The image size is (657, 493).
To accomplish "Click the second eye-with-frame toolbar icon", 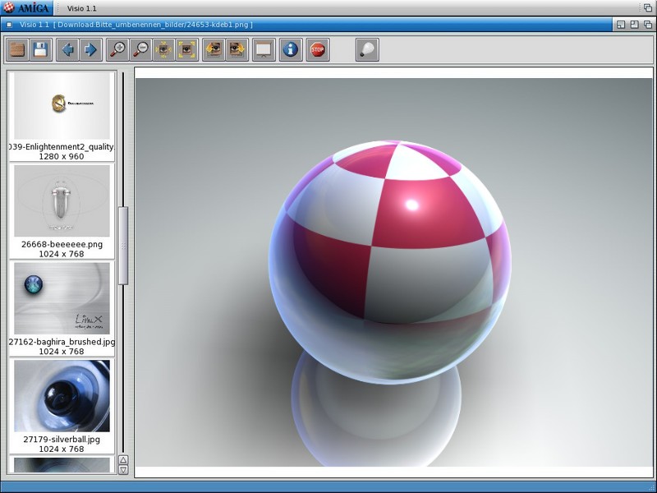I will tap(237, 50).
